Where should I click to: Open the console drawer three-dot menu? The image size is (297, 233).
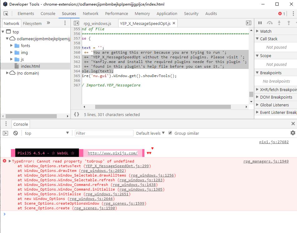(6, 124)
